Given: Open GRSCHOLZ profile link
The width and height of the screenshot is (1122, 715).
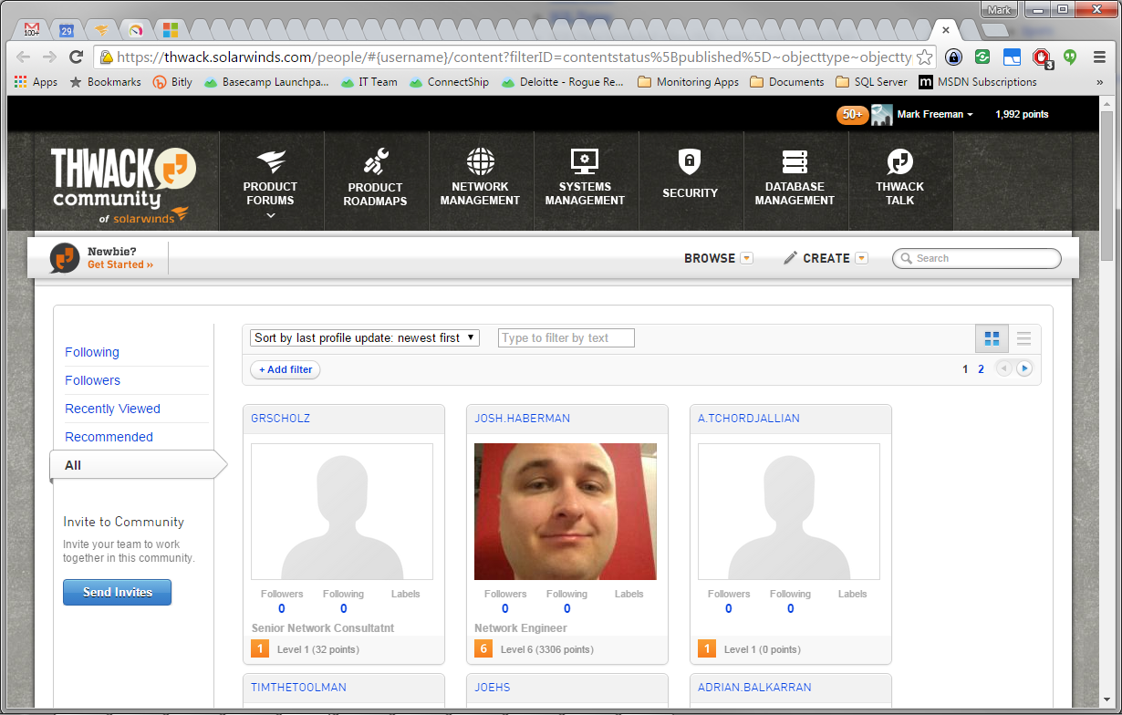Looking at the screenshot, I should point(281,419).
